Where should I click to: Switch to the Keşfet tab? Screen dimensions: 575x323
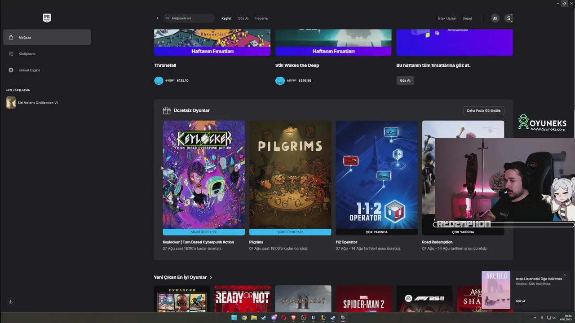pyautogui.click(x=226, y=18)
